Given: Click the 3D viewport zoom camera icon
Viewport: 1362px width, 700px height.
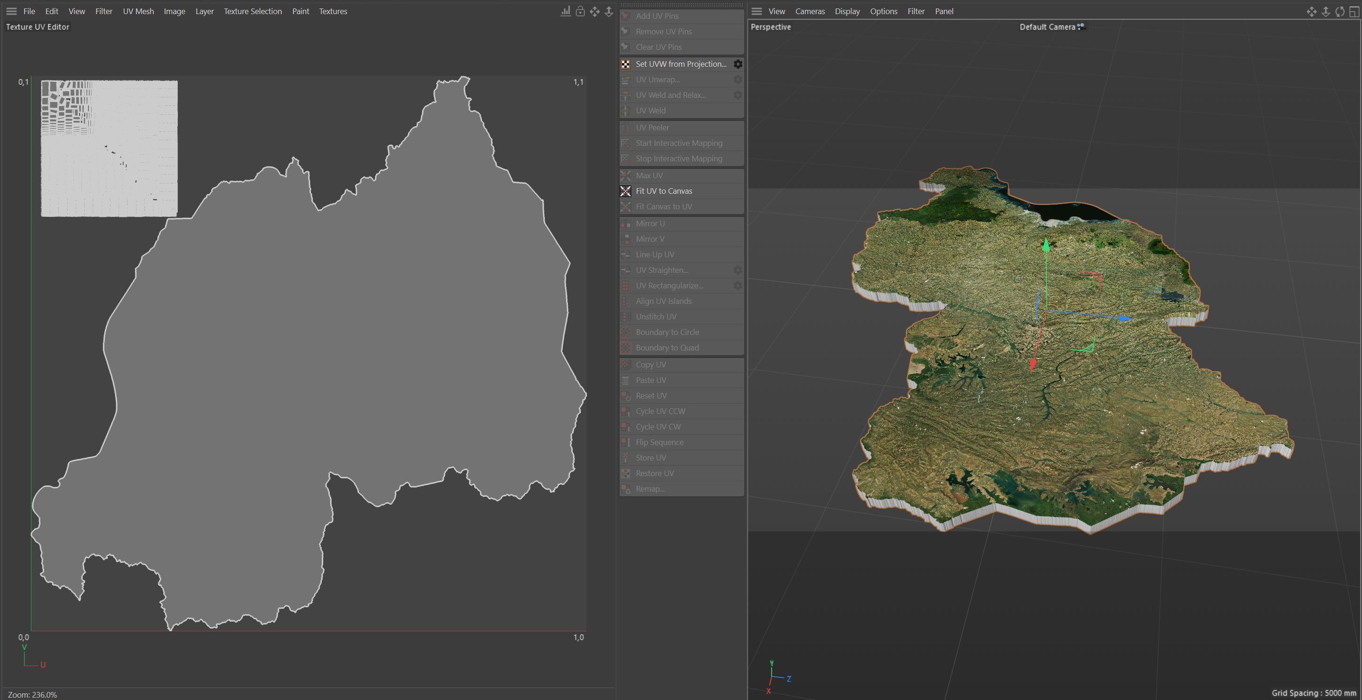Looking at the screenshot, I should [1325, 11].
